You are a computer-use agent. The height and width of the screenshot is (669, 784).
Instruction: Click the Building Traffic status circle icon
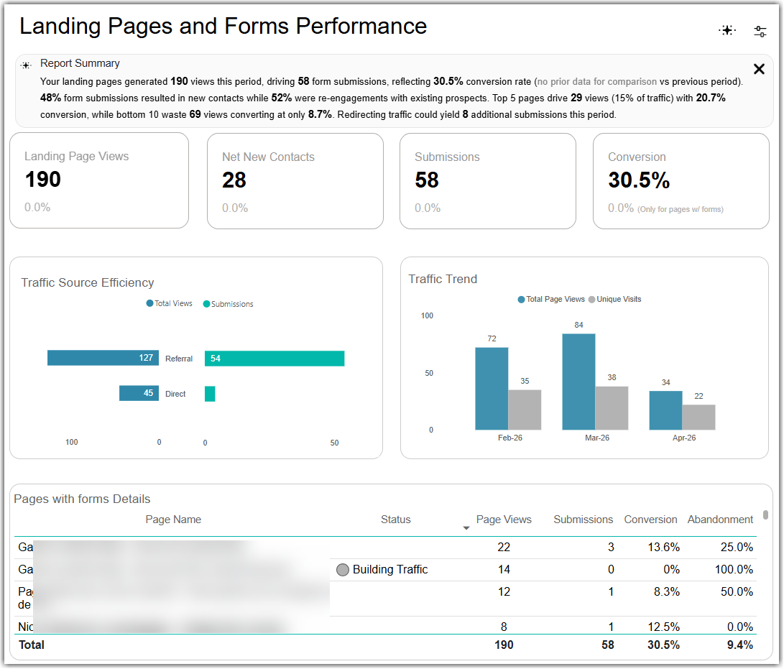point(343,570)
